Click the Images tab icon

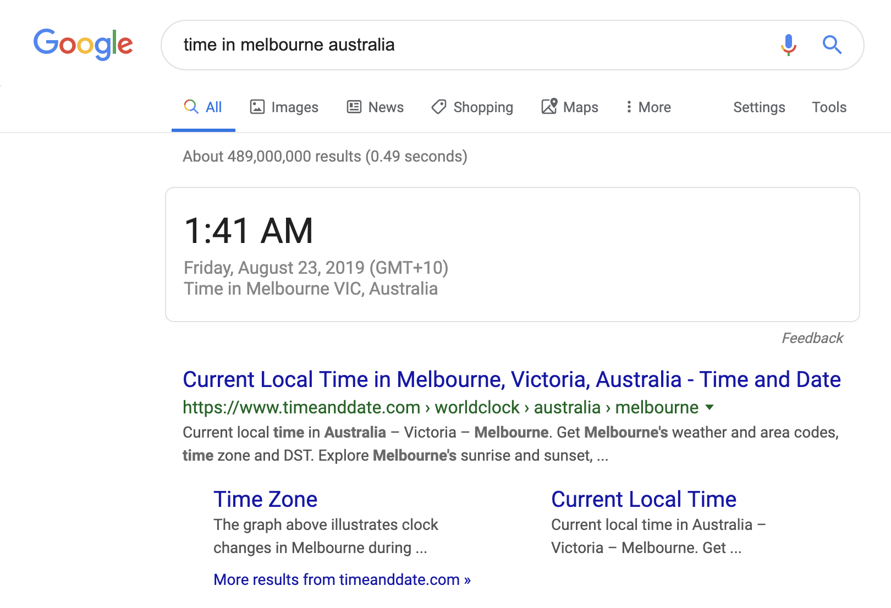257,107
